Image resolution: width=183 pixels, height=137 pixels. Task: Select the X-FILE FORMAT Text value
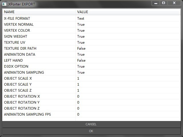tap(81, 19)
